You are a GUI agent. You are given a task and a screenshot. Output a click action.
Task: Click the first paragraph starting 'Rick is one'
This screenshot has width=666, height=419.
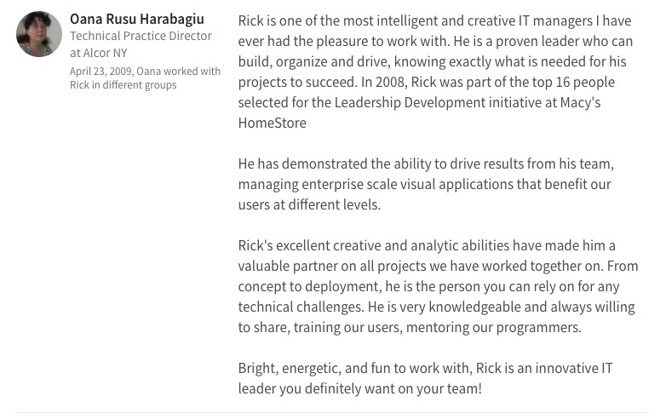(x=434, y=61)
